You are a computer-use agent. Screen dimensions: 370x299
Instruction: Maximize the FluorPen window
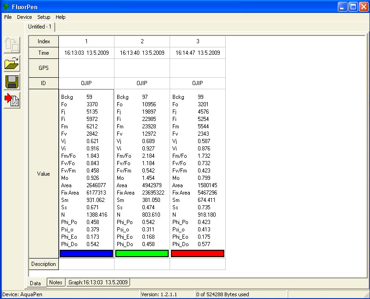pyautogui.click(x=353, y=7)
